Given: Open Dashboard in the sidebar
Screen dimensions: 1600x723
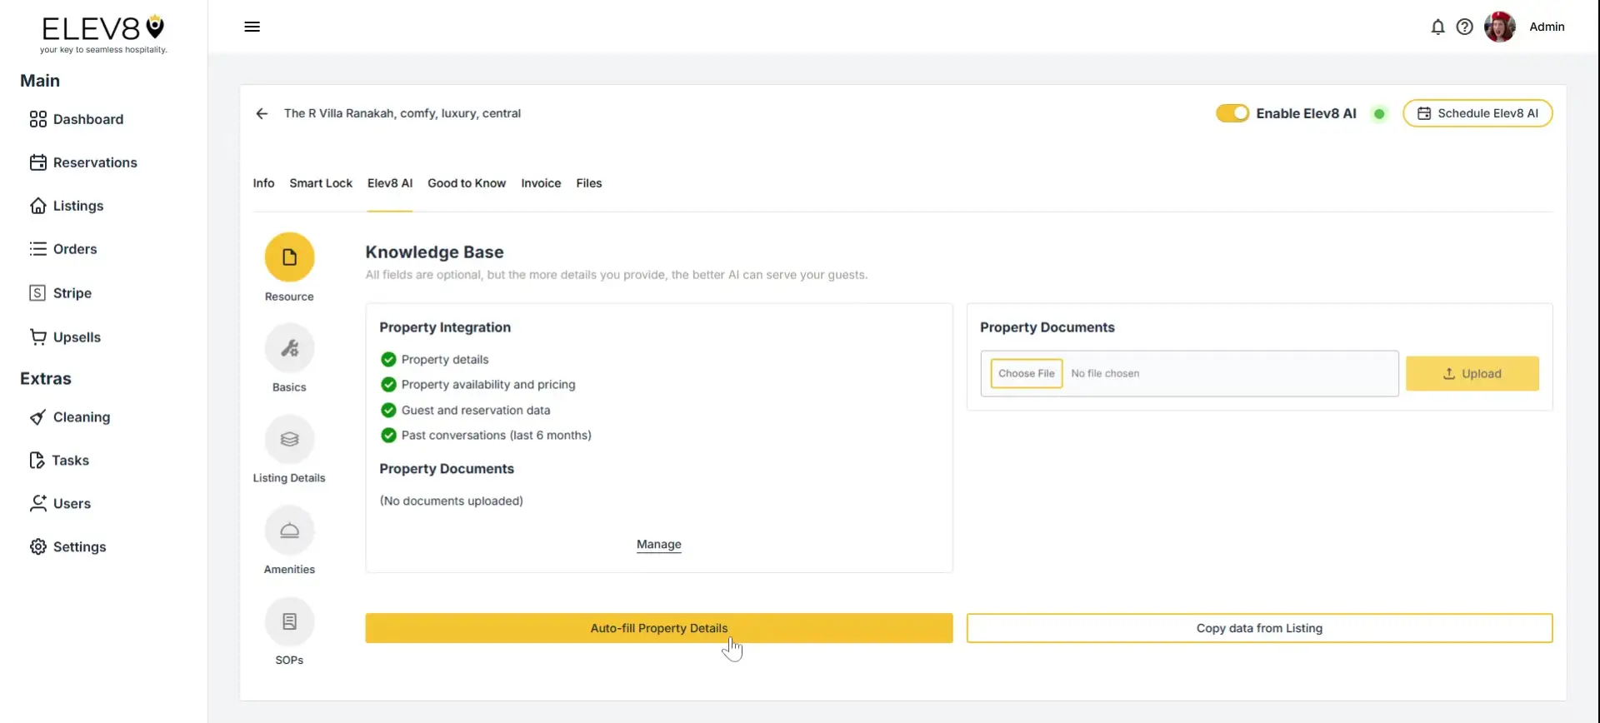Looking at the screenshot, I should point(77,119).
